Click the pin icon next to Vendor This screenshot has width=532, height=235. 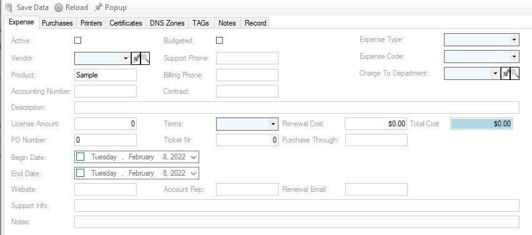pos(135,58)
